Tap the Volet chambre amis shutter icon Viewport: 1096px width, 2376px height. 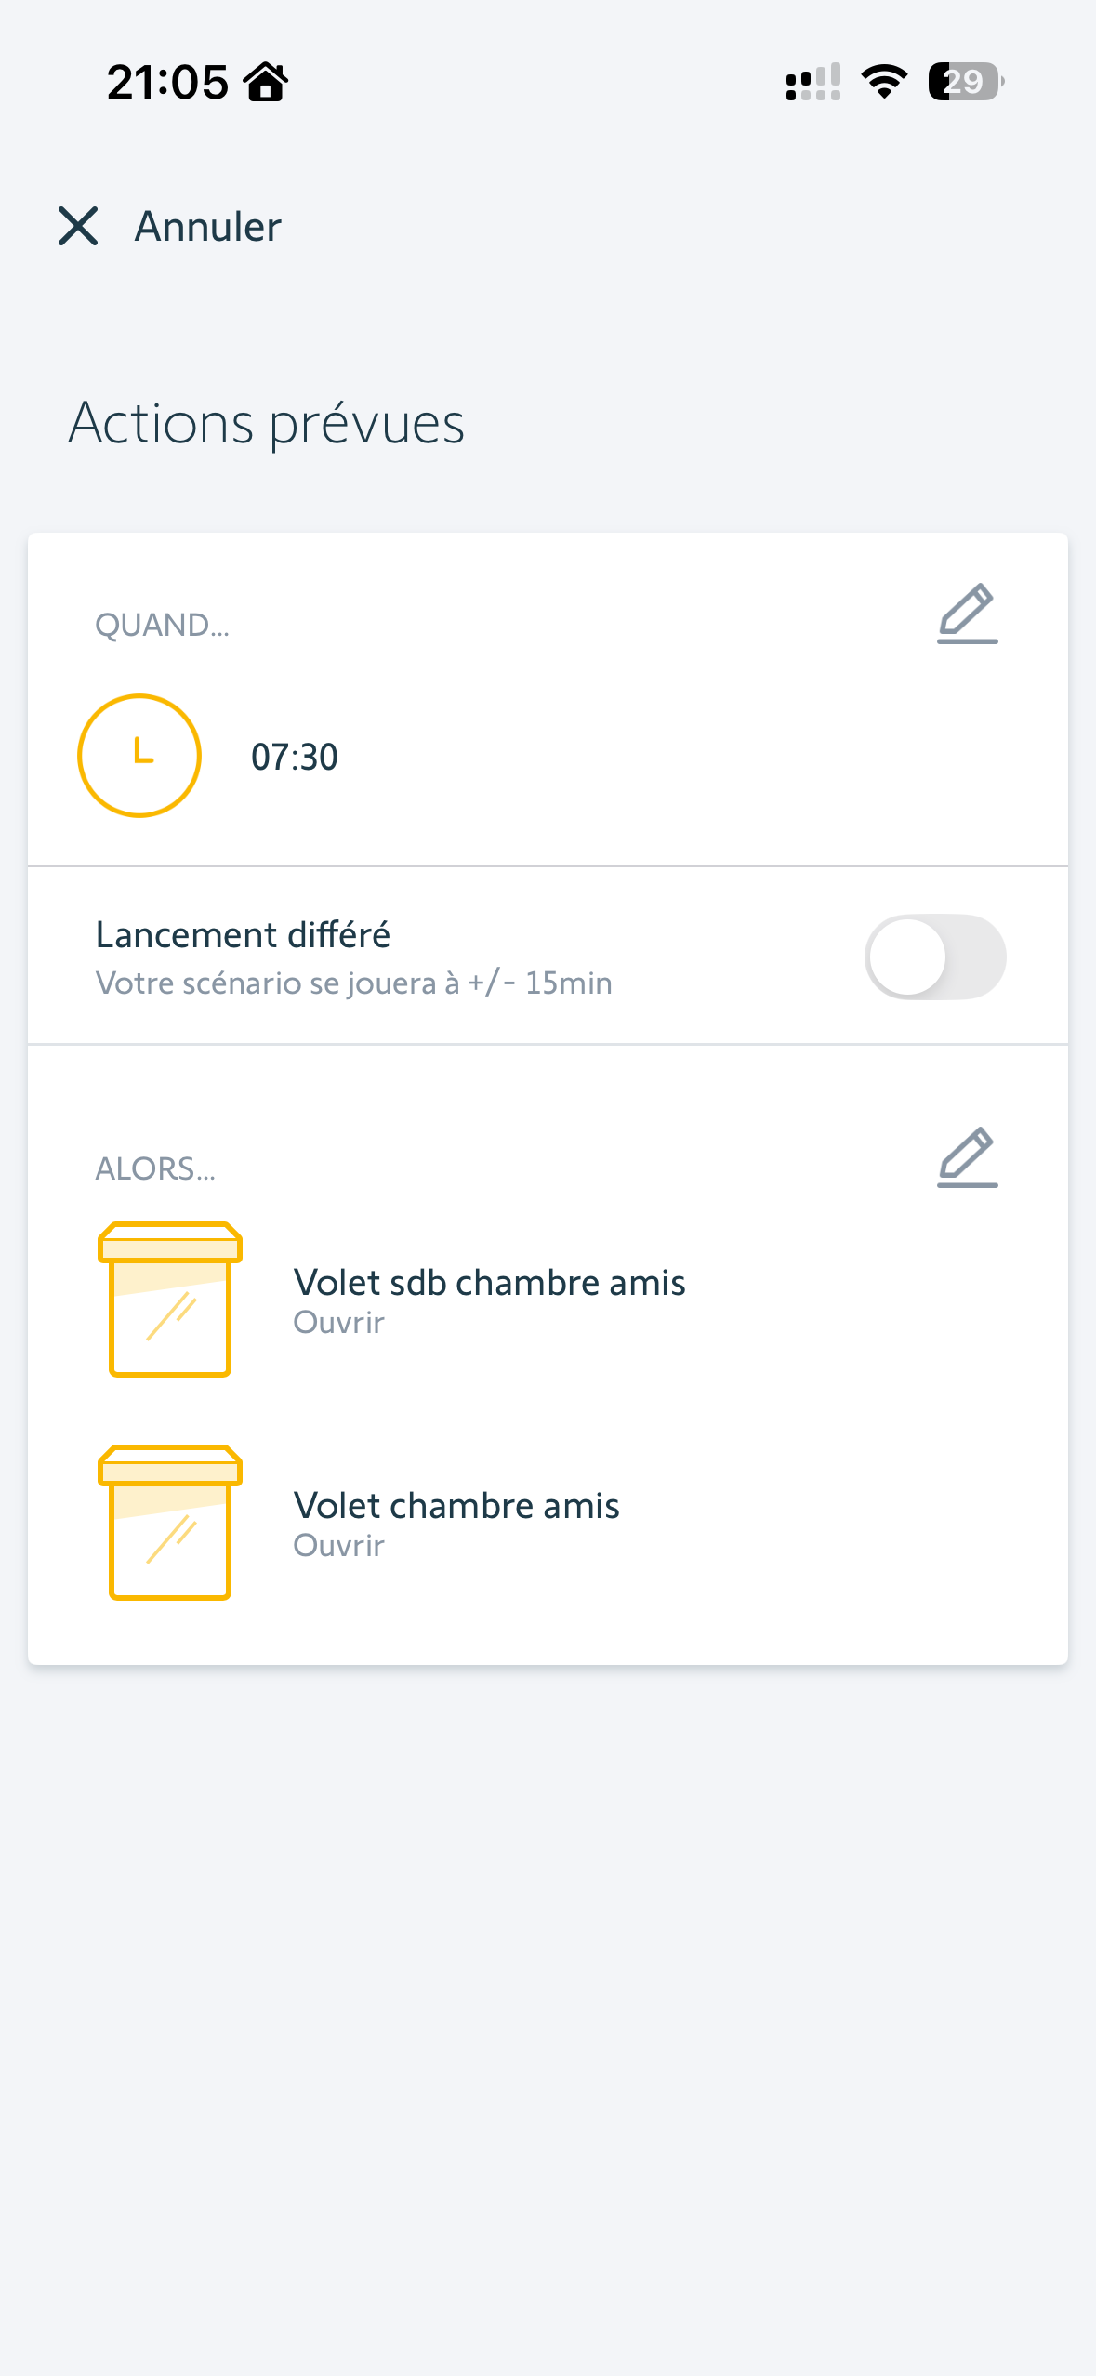(x=170, y=1522)
